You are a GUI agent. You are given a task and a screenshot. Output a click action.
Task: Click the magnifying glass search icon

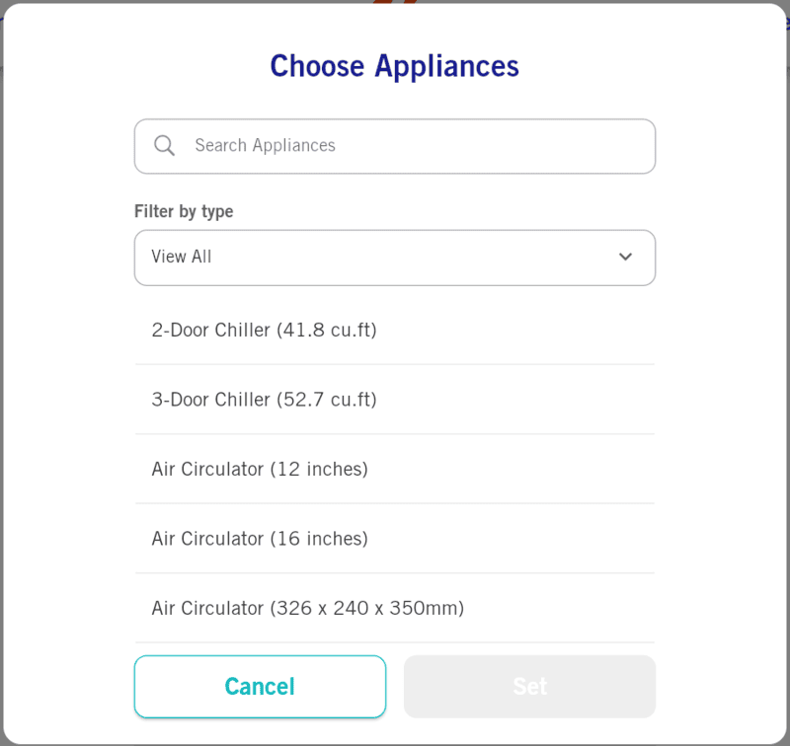(x=165, y=146)
